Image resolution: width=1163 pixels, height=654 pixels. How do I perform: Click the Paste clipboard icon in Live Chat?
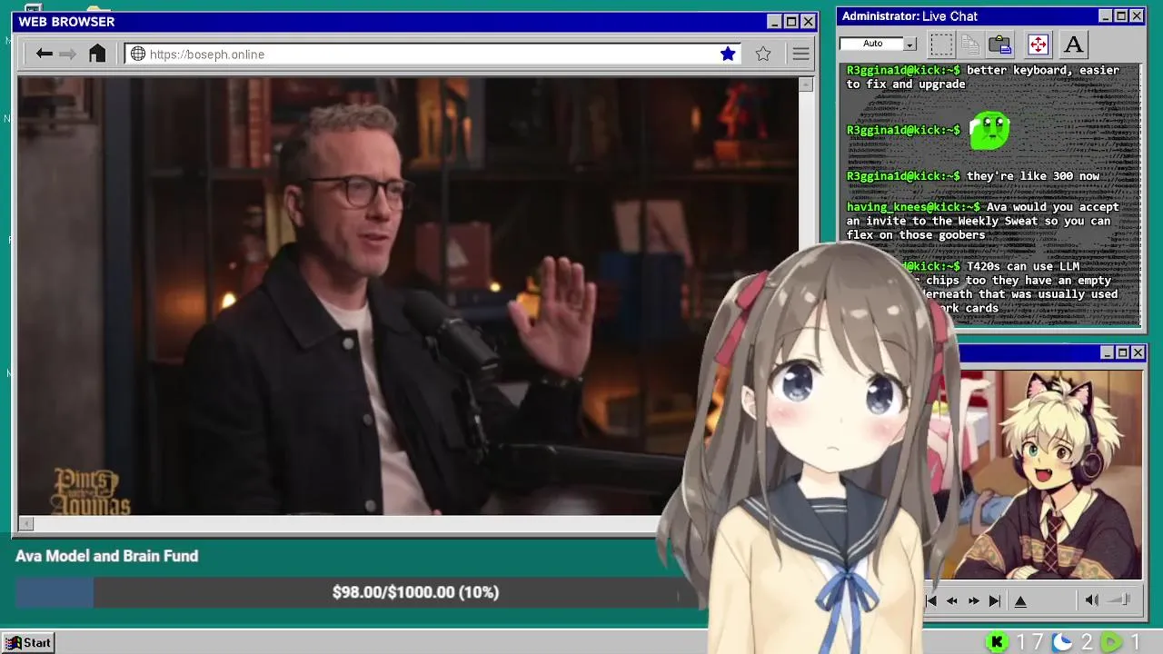click(1000, 44)
